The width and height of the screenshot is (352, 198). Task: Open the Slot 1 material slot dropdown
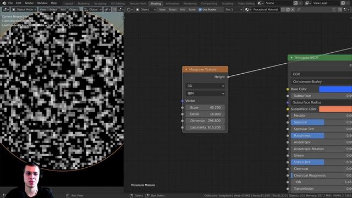(x=234, y=10)
